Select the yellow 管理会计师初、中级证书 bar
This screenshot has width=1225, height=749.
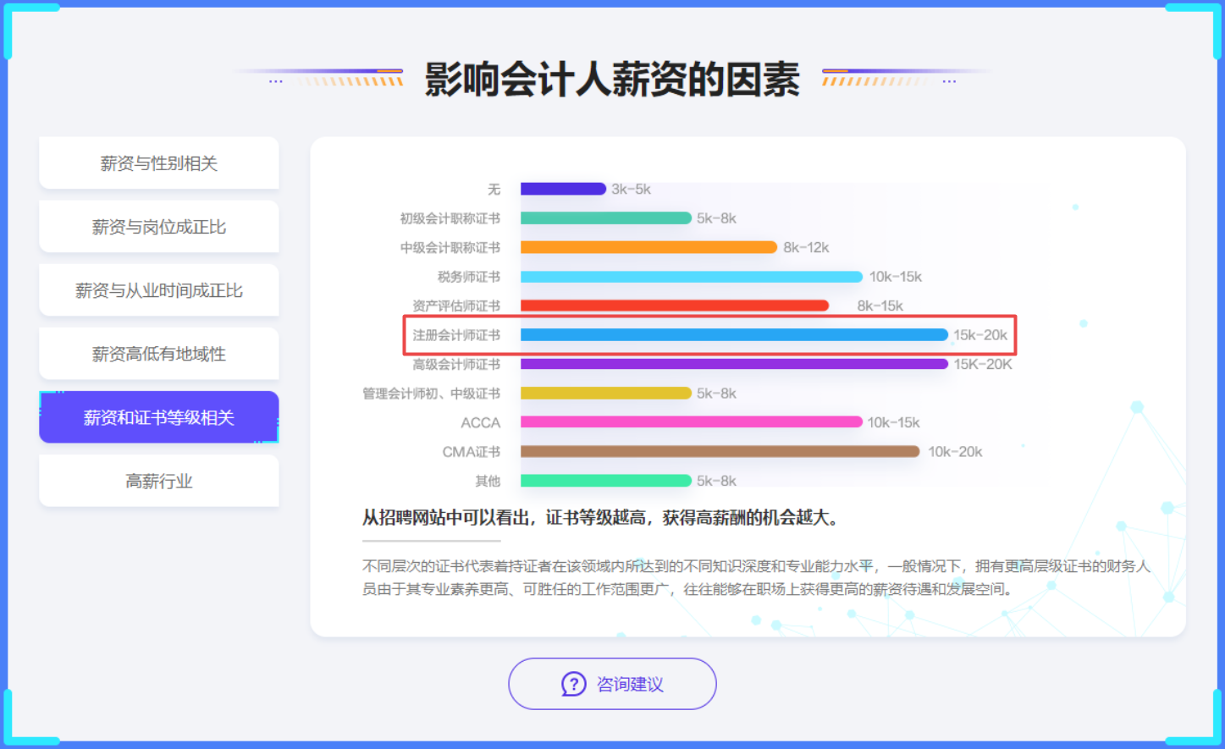[x=606, y=393]
